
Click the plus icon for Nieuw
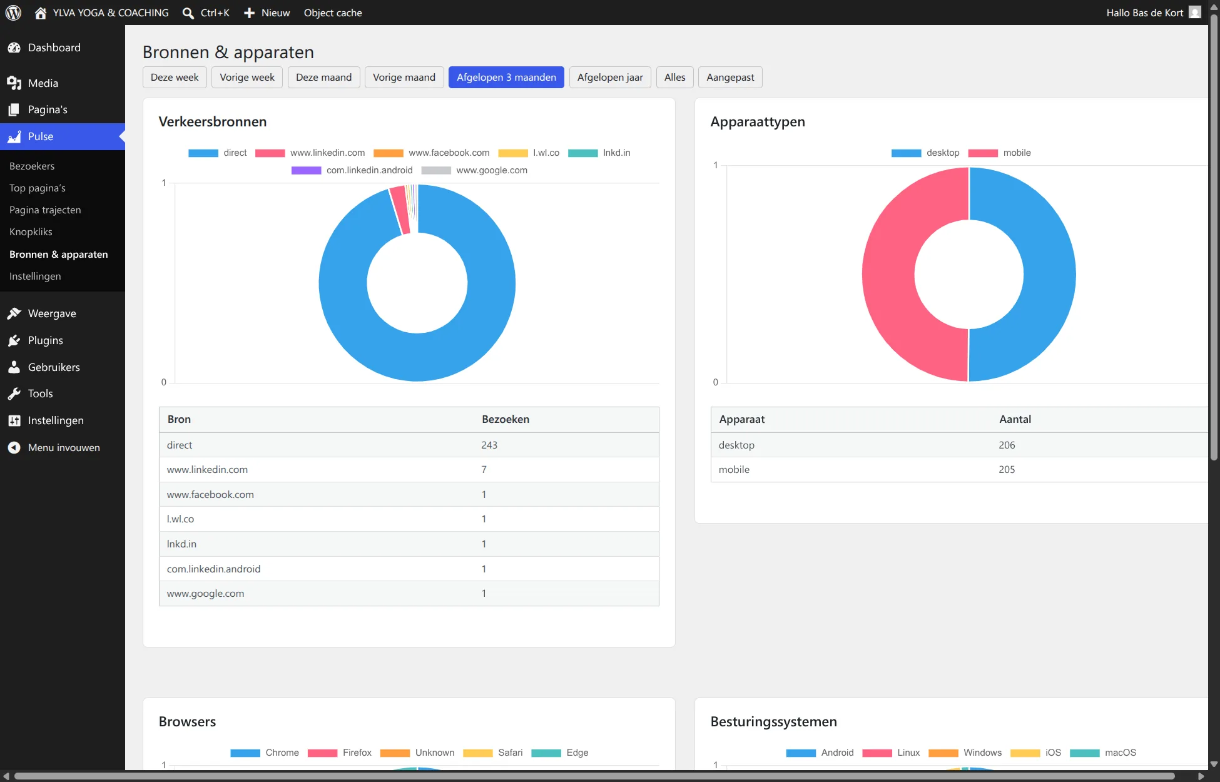[x=249, y=13]
